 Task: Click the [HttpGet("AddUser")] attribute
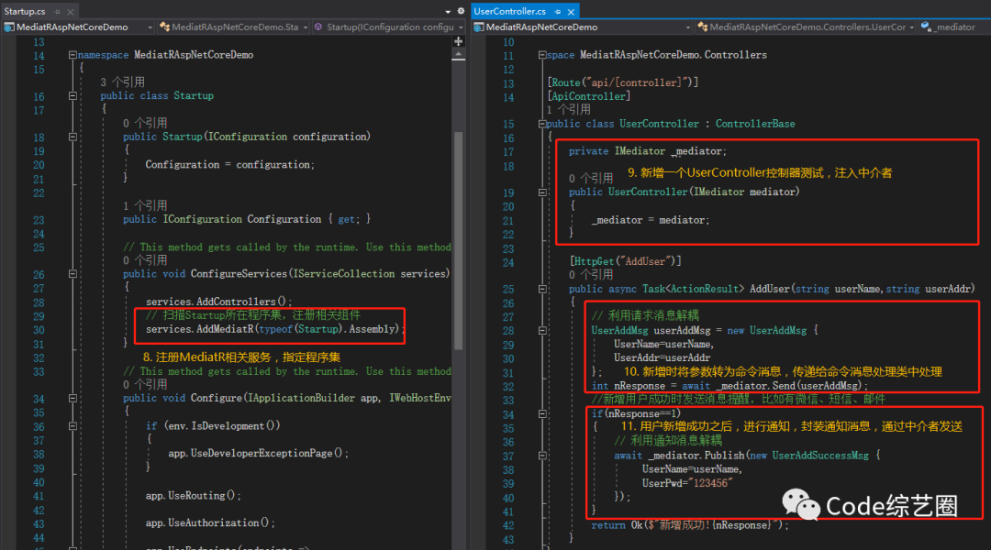(x=626, y=261)
